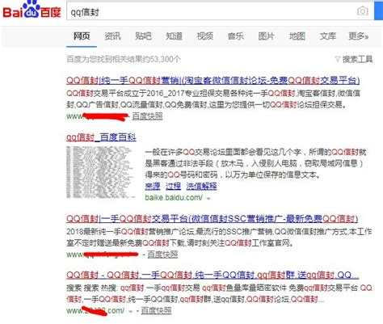The width and height of the screenshot is (383, 324).
Task: Click last result's green www .com/ URL
Action: [95, 311]
